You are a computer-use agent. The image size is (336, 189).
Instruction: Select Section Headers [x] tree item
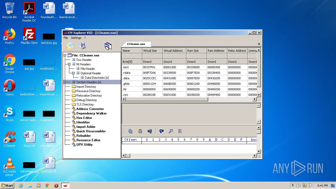tap(88, 82)
